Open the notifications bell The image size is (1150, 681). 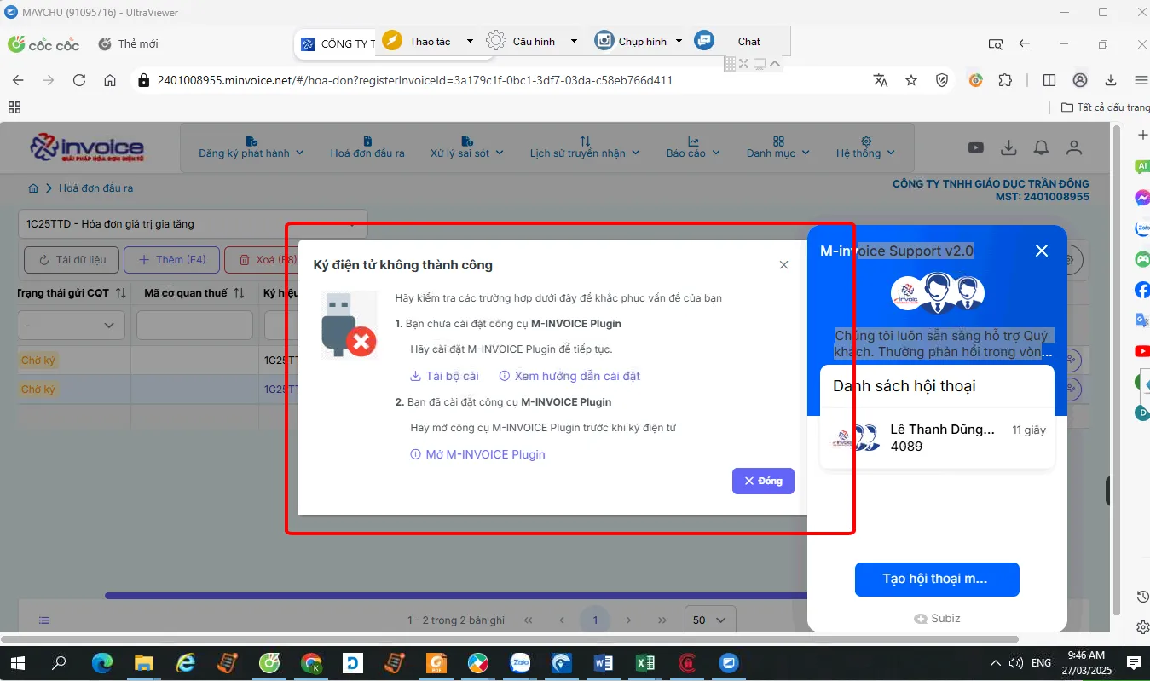tap(1041, 147)
